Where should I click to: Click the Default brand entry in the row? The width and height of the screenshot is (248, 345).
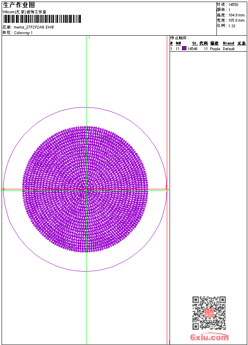229,49
